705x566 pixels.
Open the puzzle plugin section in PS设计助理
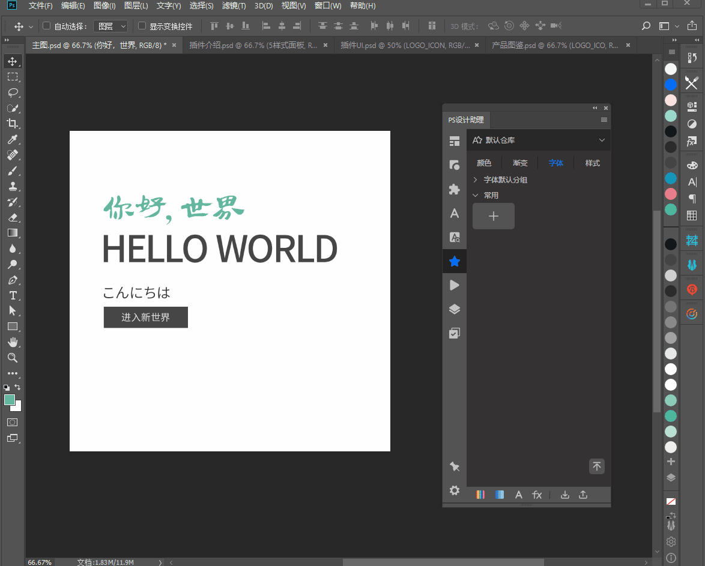[x=455, y=189]
